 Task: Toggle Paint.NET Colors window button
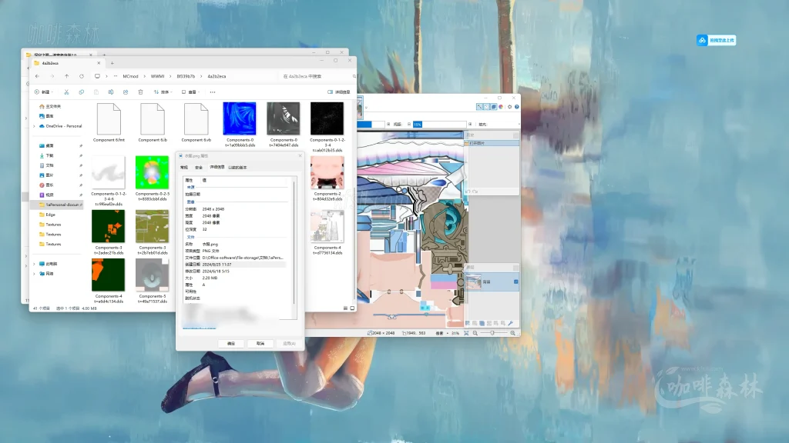point(501,106)
